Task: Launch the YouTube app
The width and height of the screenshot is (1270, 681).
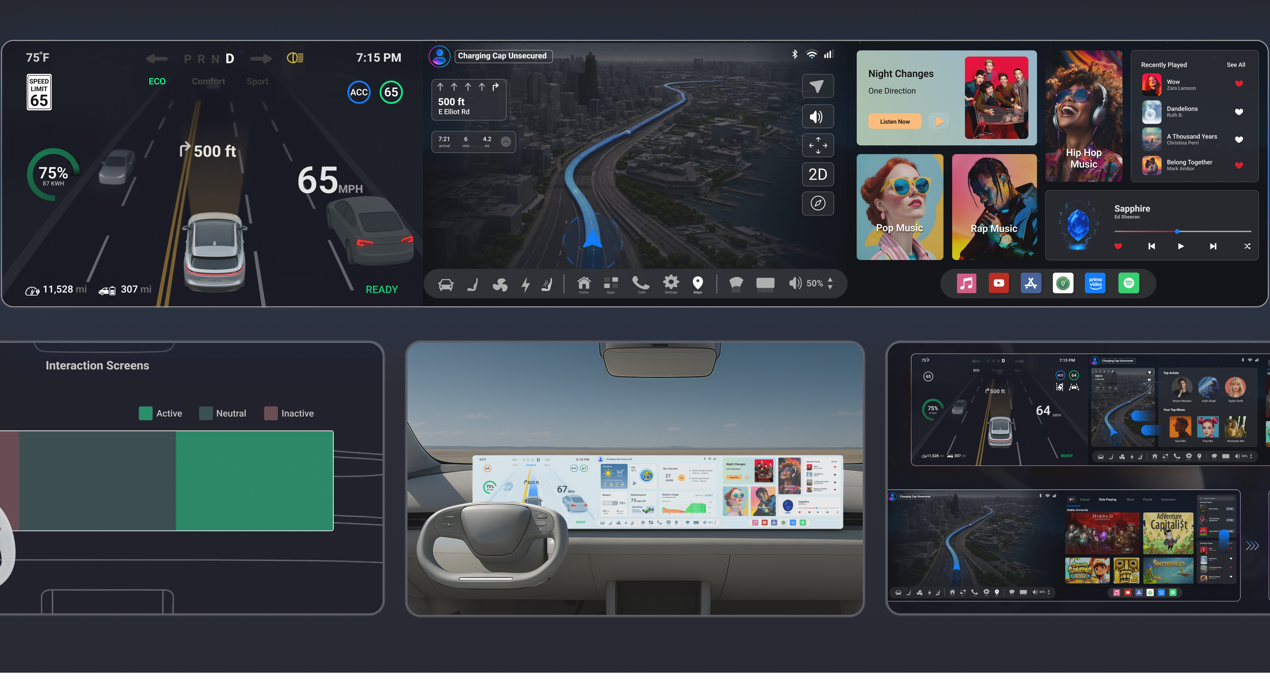Action: click(999, 283)
